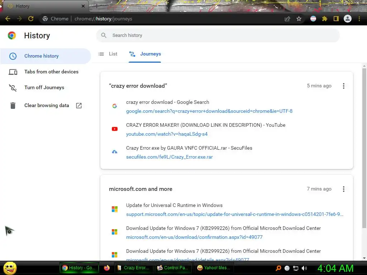Open Tabs from other devices

tap(46, 72)
